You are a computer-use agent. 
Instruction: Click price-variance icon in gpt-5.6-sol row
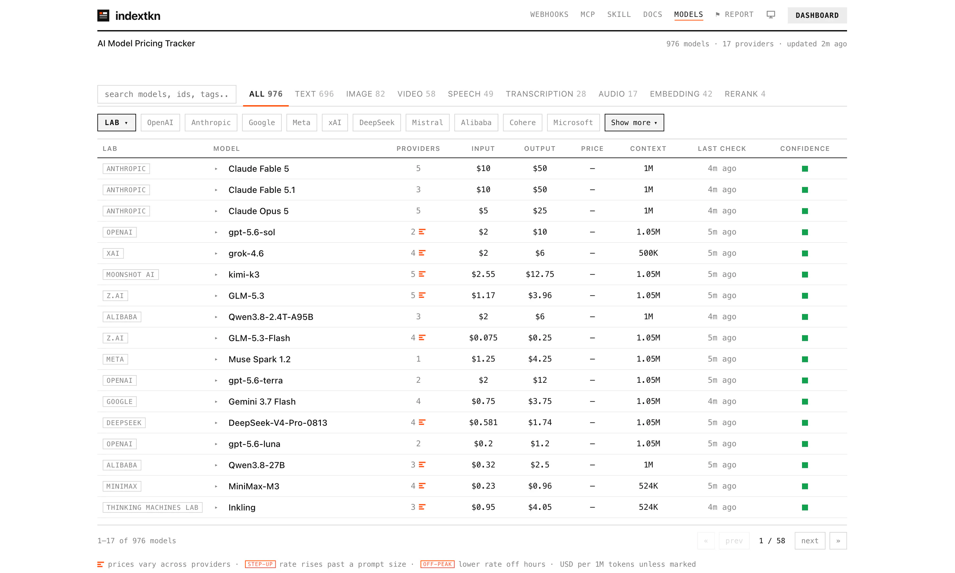pos(422,232)
